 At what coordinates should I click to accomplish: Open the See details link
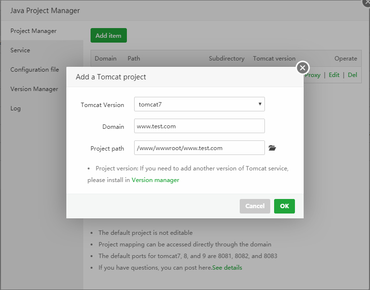(227, 268)
